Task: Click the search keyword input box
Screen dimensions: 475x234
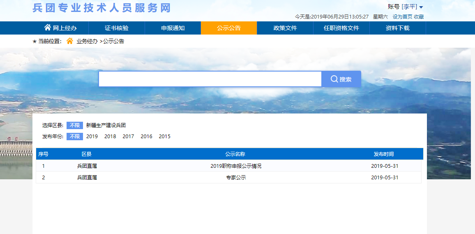Action: (210, 79)
